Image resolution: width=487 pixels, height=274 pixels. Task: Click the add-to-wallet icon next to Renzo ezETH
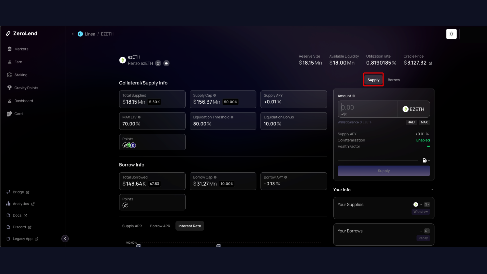click(166, 63)
